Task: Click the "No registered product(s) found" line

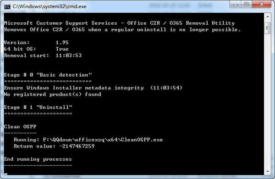Action: click(x=53, y=95)
